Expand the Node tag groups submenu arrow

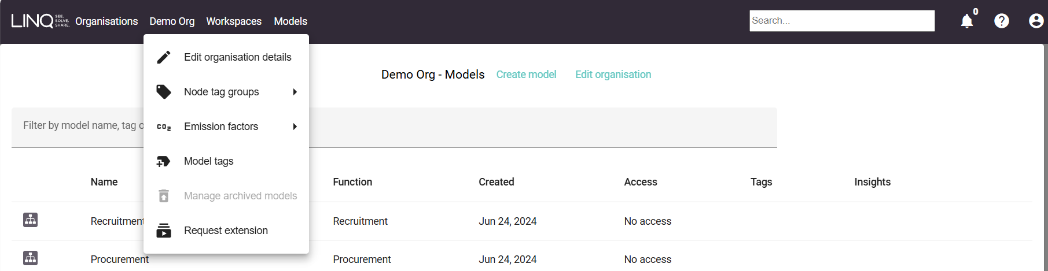(295, 92)
